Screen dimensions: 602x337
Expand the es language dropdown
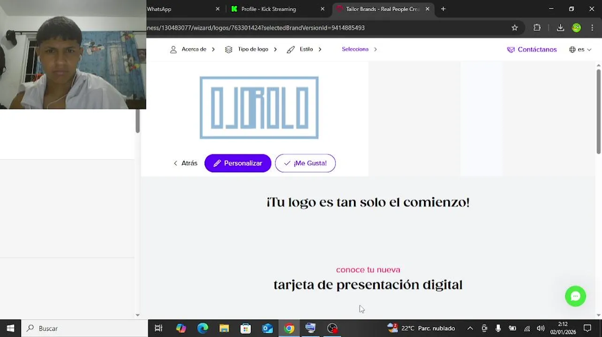[580, 50]
